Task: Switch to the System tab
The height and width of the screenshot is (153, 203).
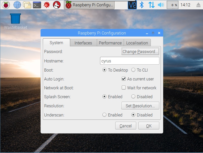Action: (x=57, y=43)
